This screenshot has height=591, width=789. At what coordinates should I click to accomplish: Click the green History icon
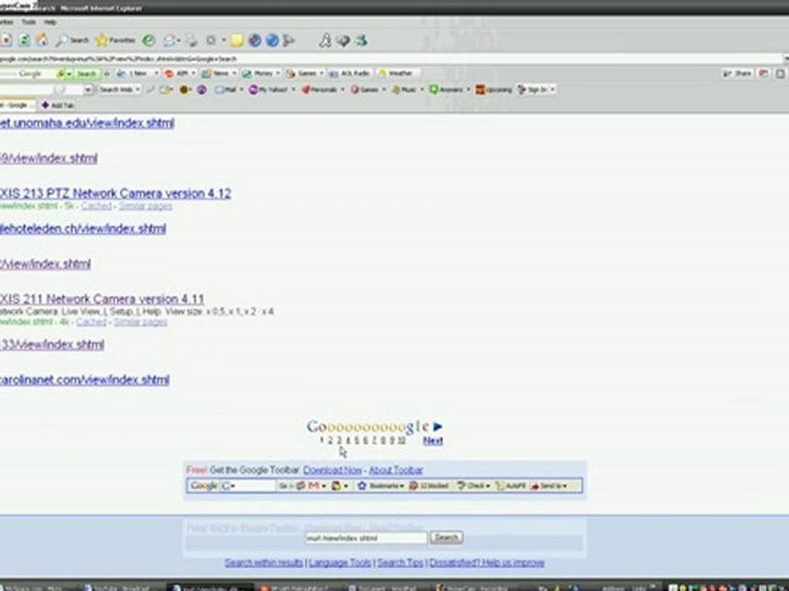click(149, 40)
